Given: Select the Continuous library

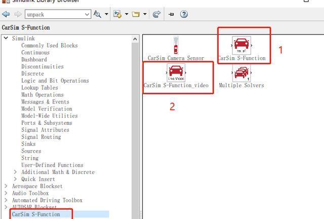Looking at the screenshot, I should (x=35, y=53).
